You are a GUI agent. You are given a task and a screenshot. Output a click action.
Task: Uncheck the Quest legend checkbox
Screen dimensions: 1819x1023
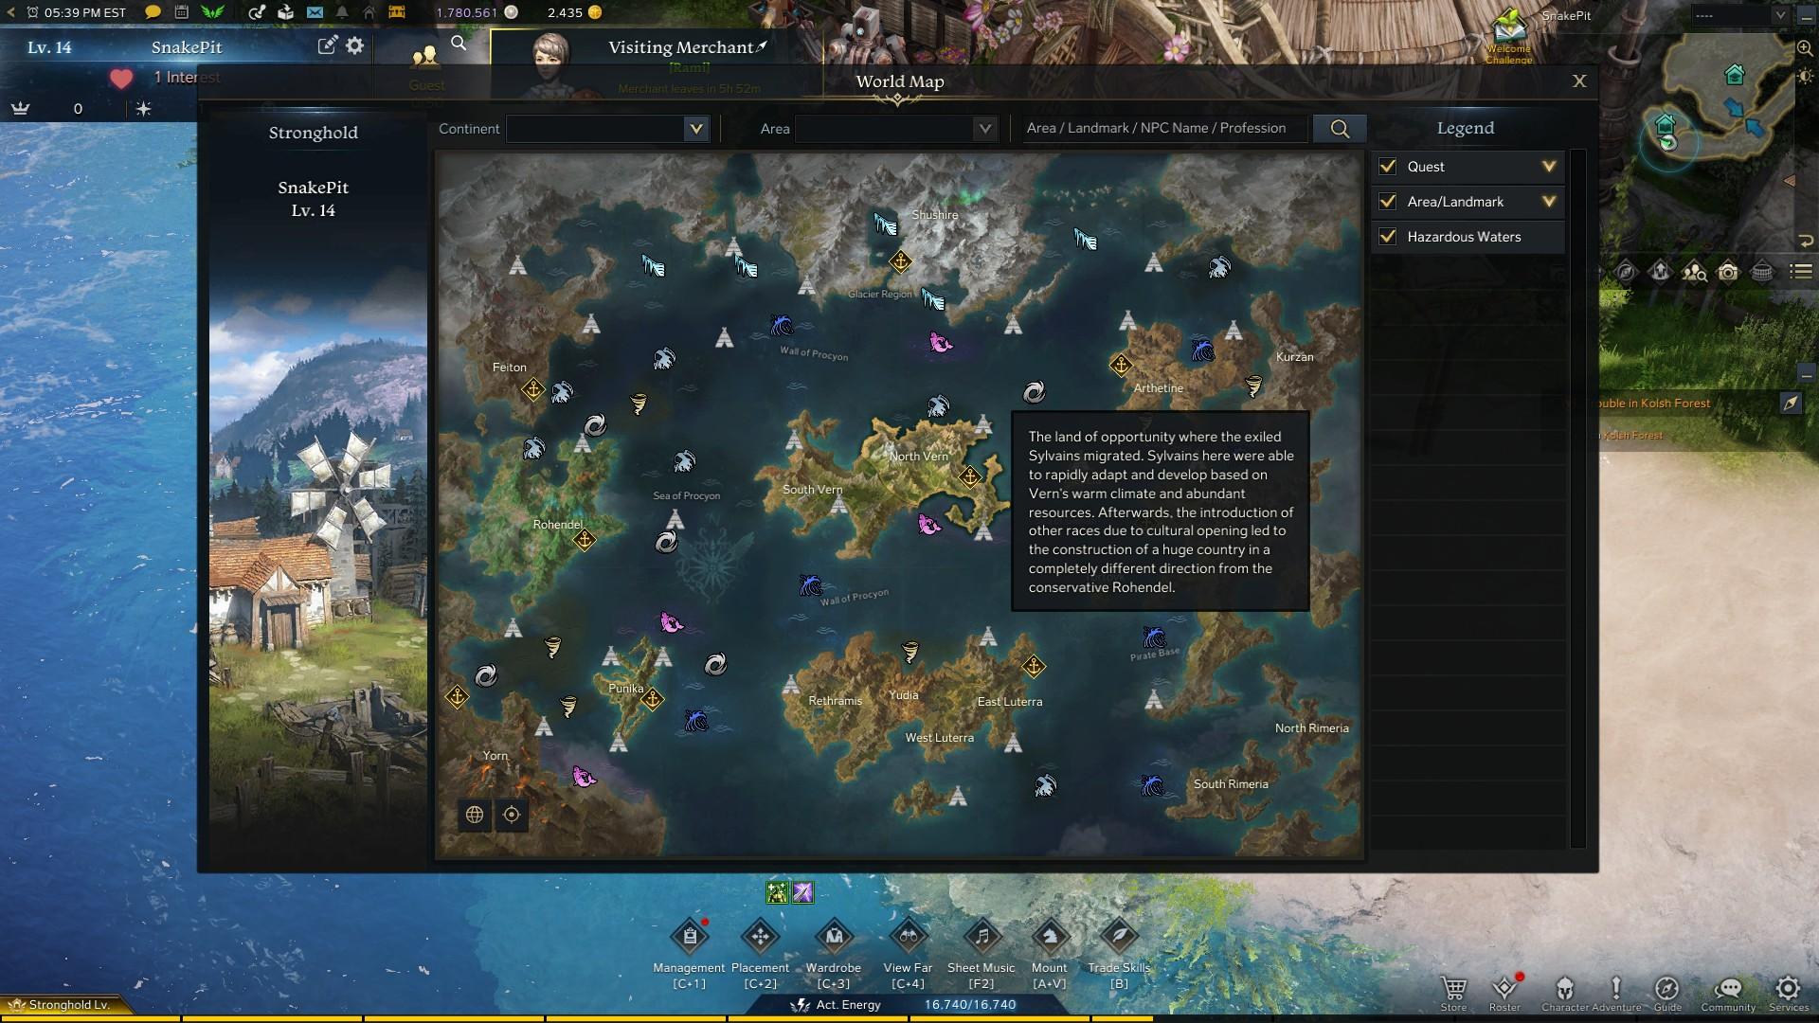click(1388, 167)
